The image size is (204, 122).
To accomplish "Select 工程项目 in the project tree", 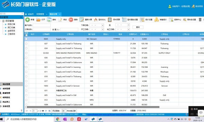I will [11, 34].
